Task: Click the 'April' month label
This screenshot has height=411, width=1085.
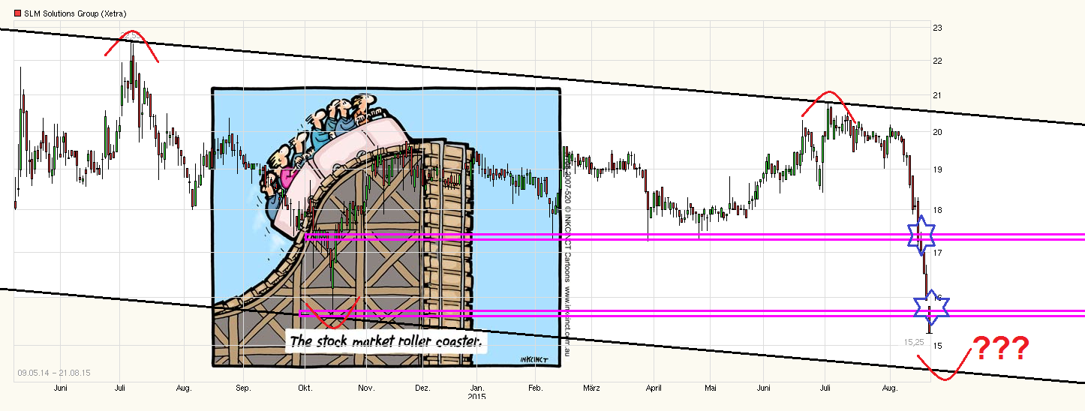Action: pos(654,388)
